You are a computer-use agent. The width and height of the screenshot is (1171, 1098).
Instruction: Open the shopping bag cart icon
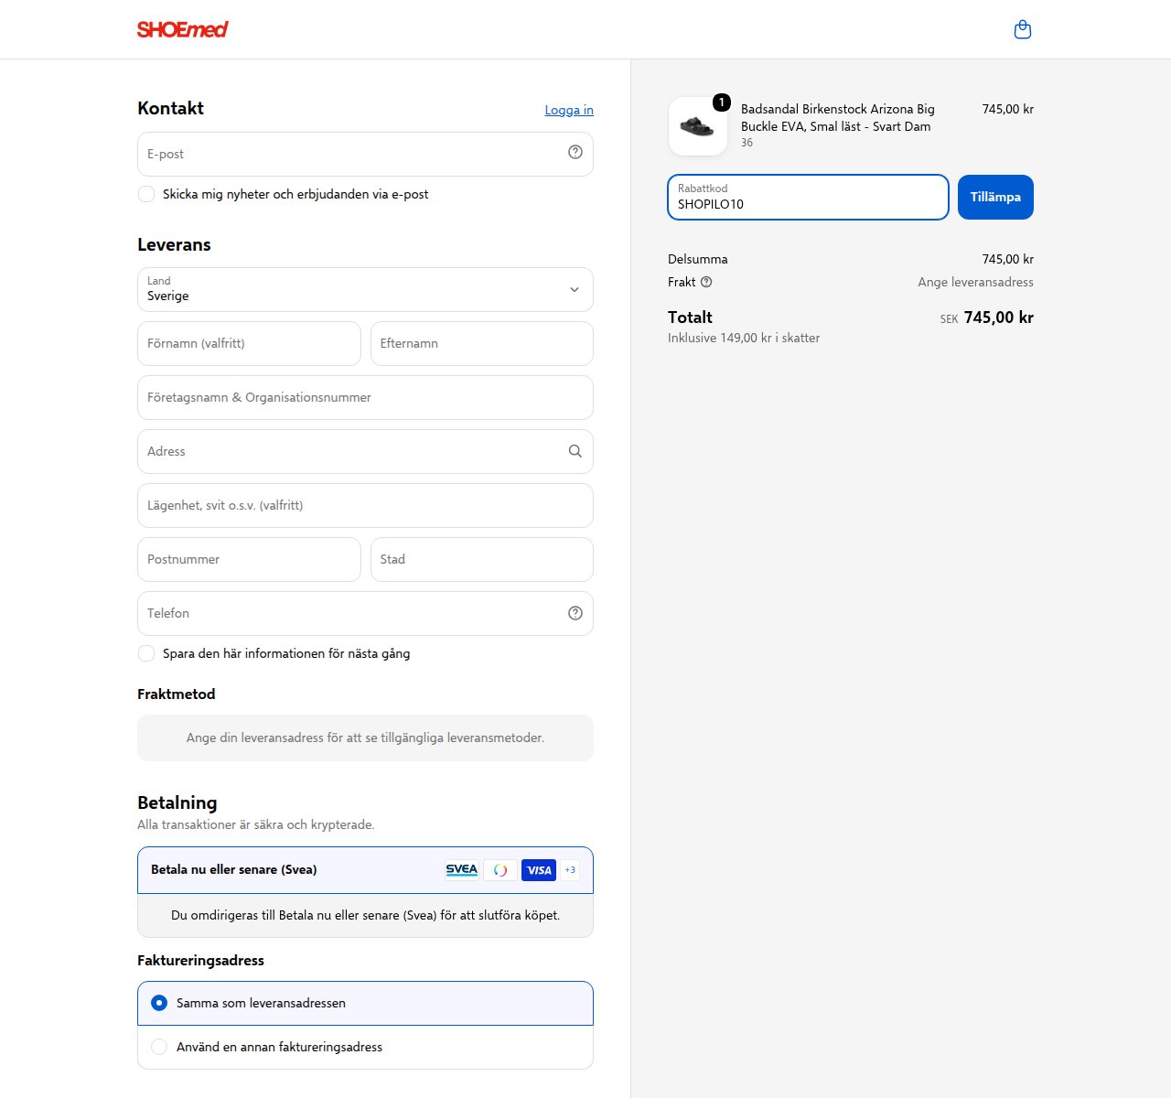point(1023,29)
